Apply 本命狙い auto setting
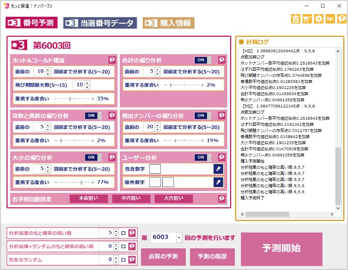348x270 pixels. pyautogui.click(x=89, y=198)
